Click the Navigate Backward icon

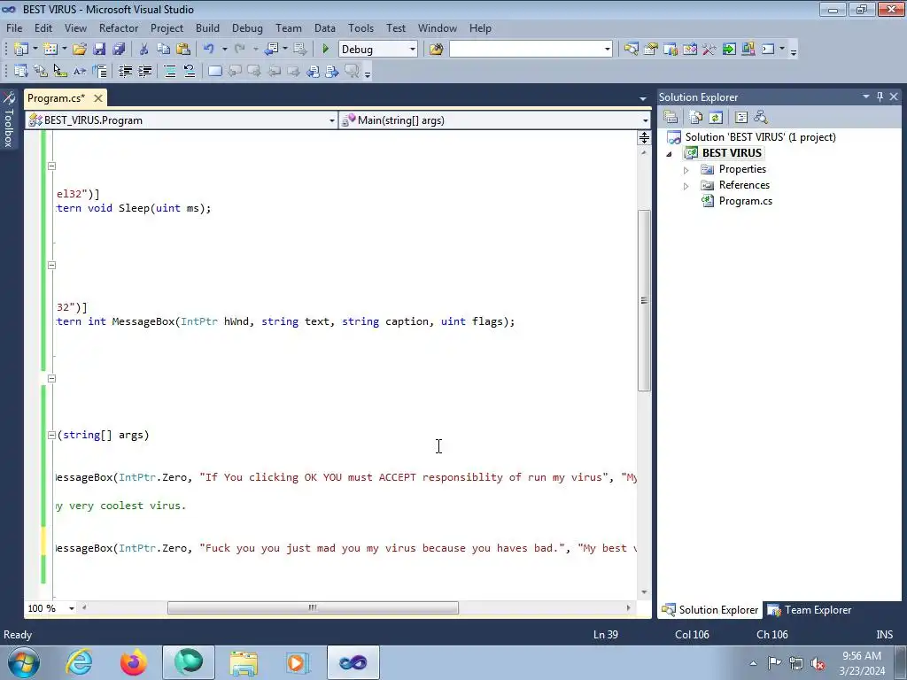272,50
